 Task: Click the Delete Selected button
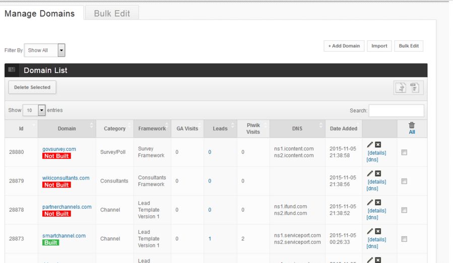[32, 87]
